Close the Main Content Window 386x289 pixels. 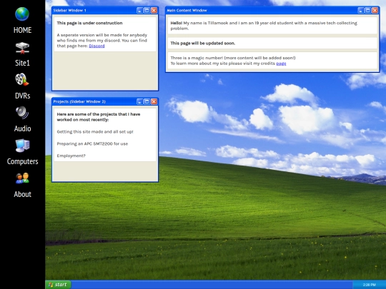(375, 10)
